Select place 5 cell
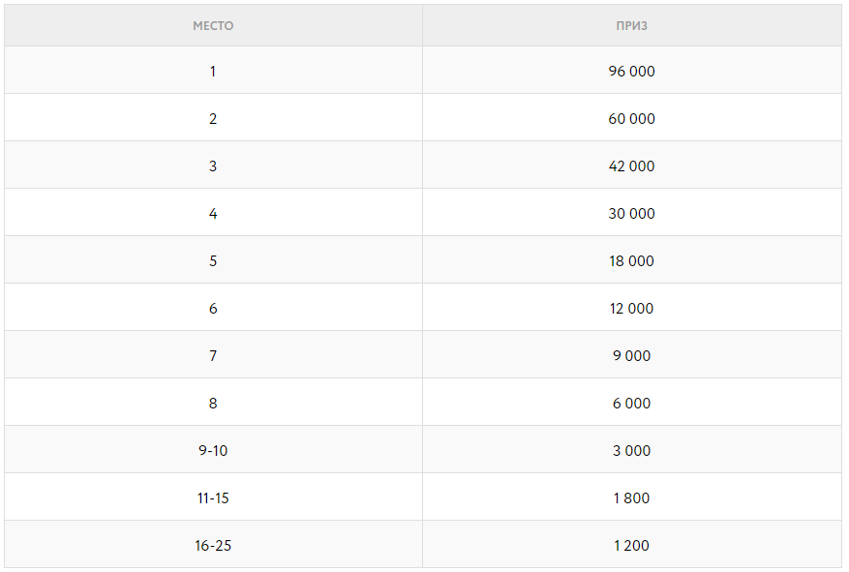849x572 pixels. 213,261
